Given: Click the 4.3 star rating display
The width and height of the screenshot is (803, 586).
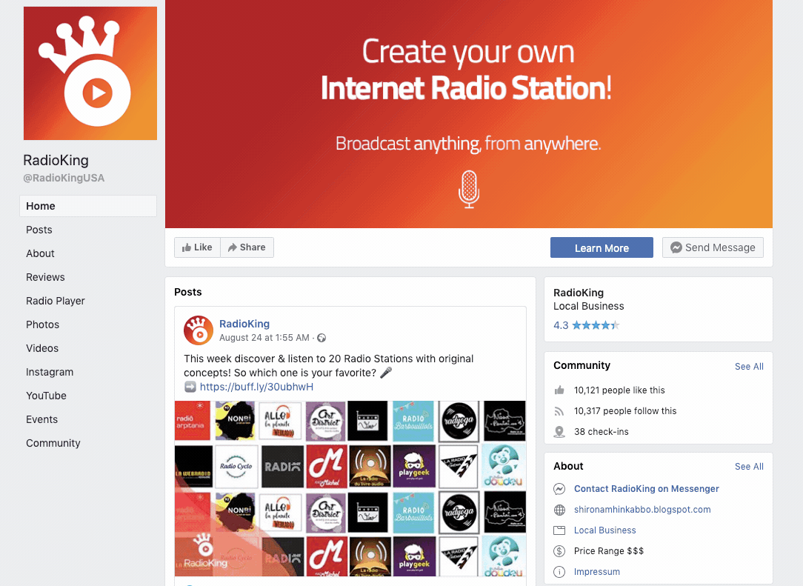Looking at the screenshot, I should [x=586, y=324].
